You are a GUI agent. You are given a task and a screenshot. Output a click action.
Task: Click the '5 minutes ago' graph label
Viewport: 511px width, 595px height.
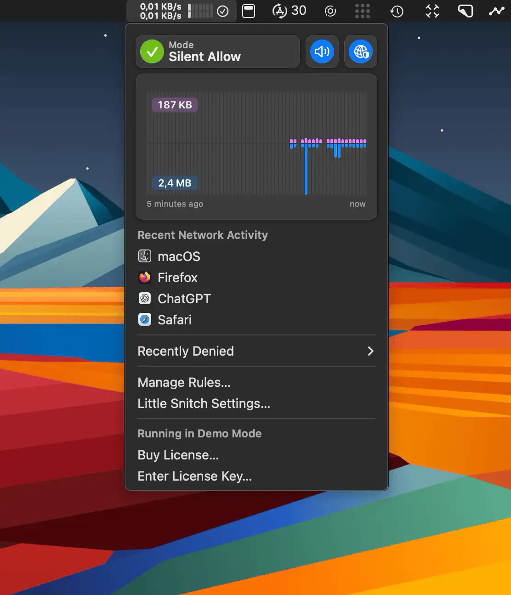(x=175, y=204)
